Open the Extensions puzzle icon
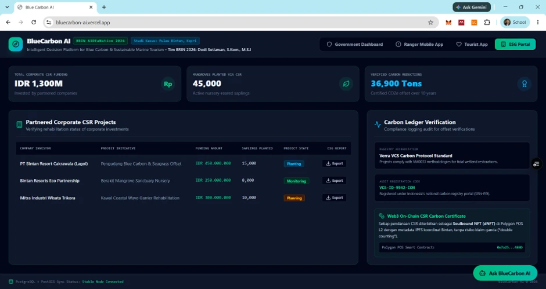 (487, 22)
